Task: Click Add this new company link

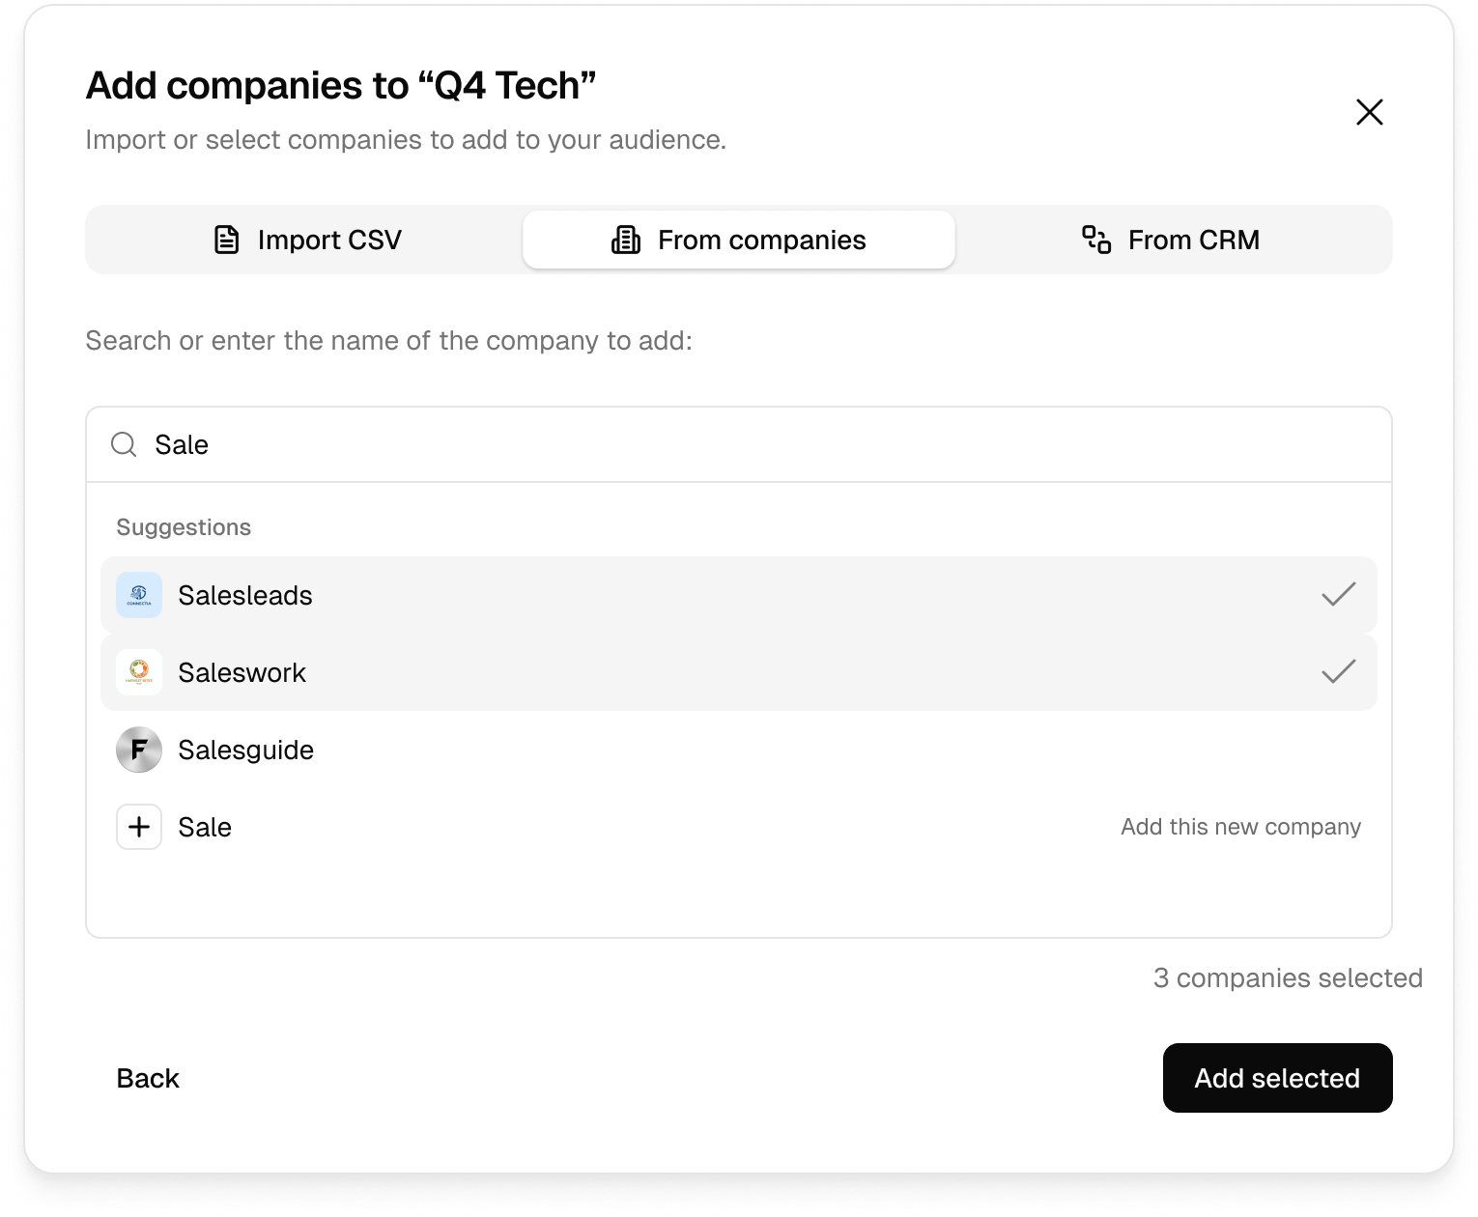Action: (x=1240, y=827)
